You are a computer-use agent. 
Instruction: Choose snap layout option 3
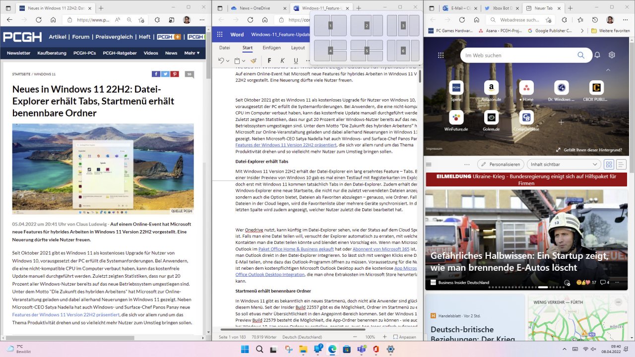(403, 25)
